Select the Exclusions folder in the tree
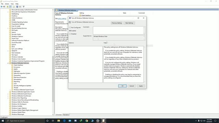This screenshot has height=123, width=219. tap(17, 67)
